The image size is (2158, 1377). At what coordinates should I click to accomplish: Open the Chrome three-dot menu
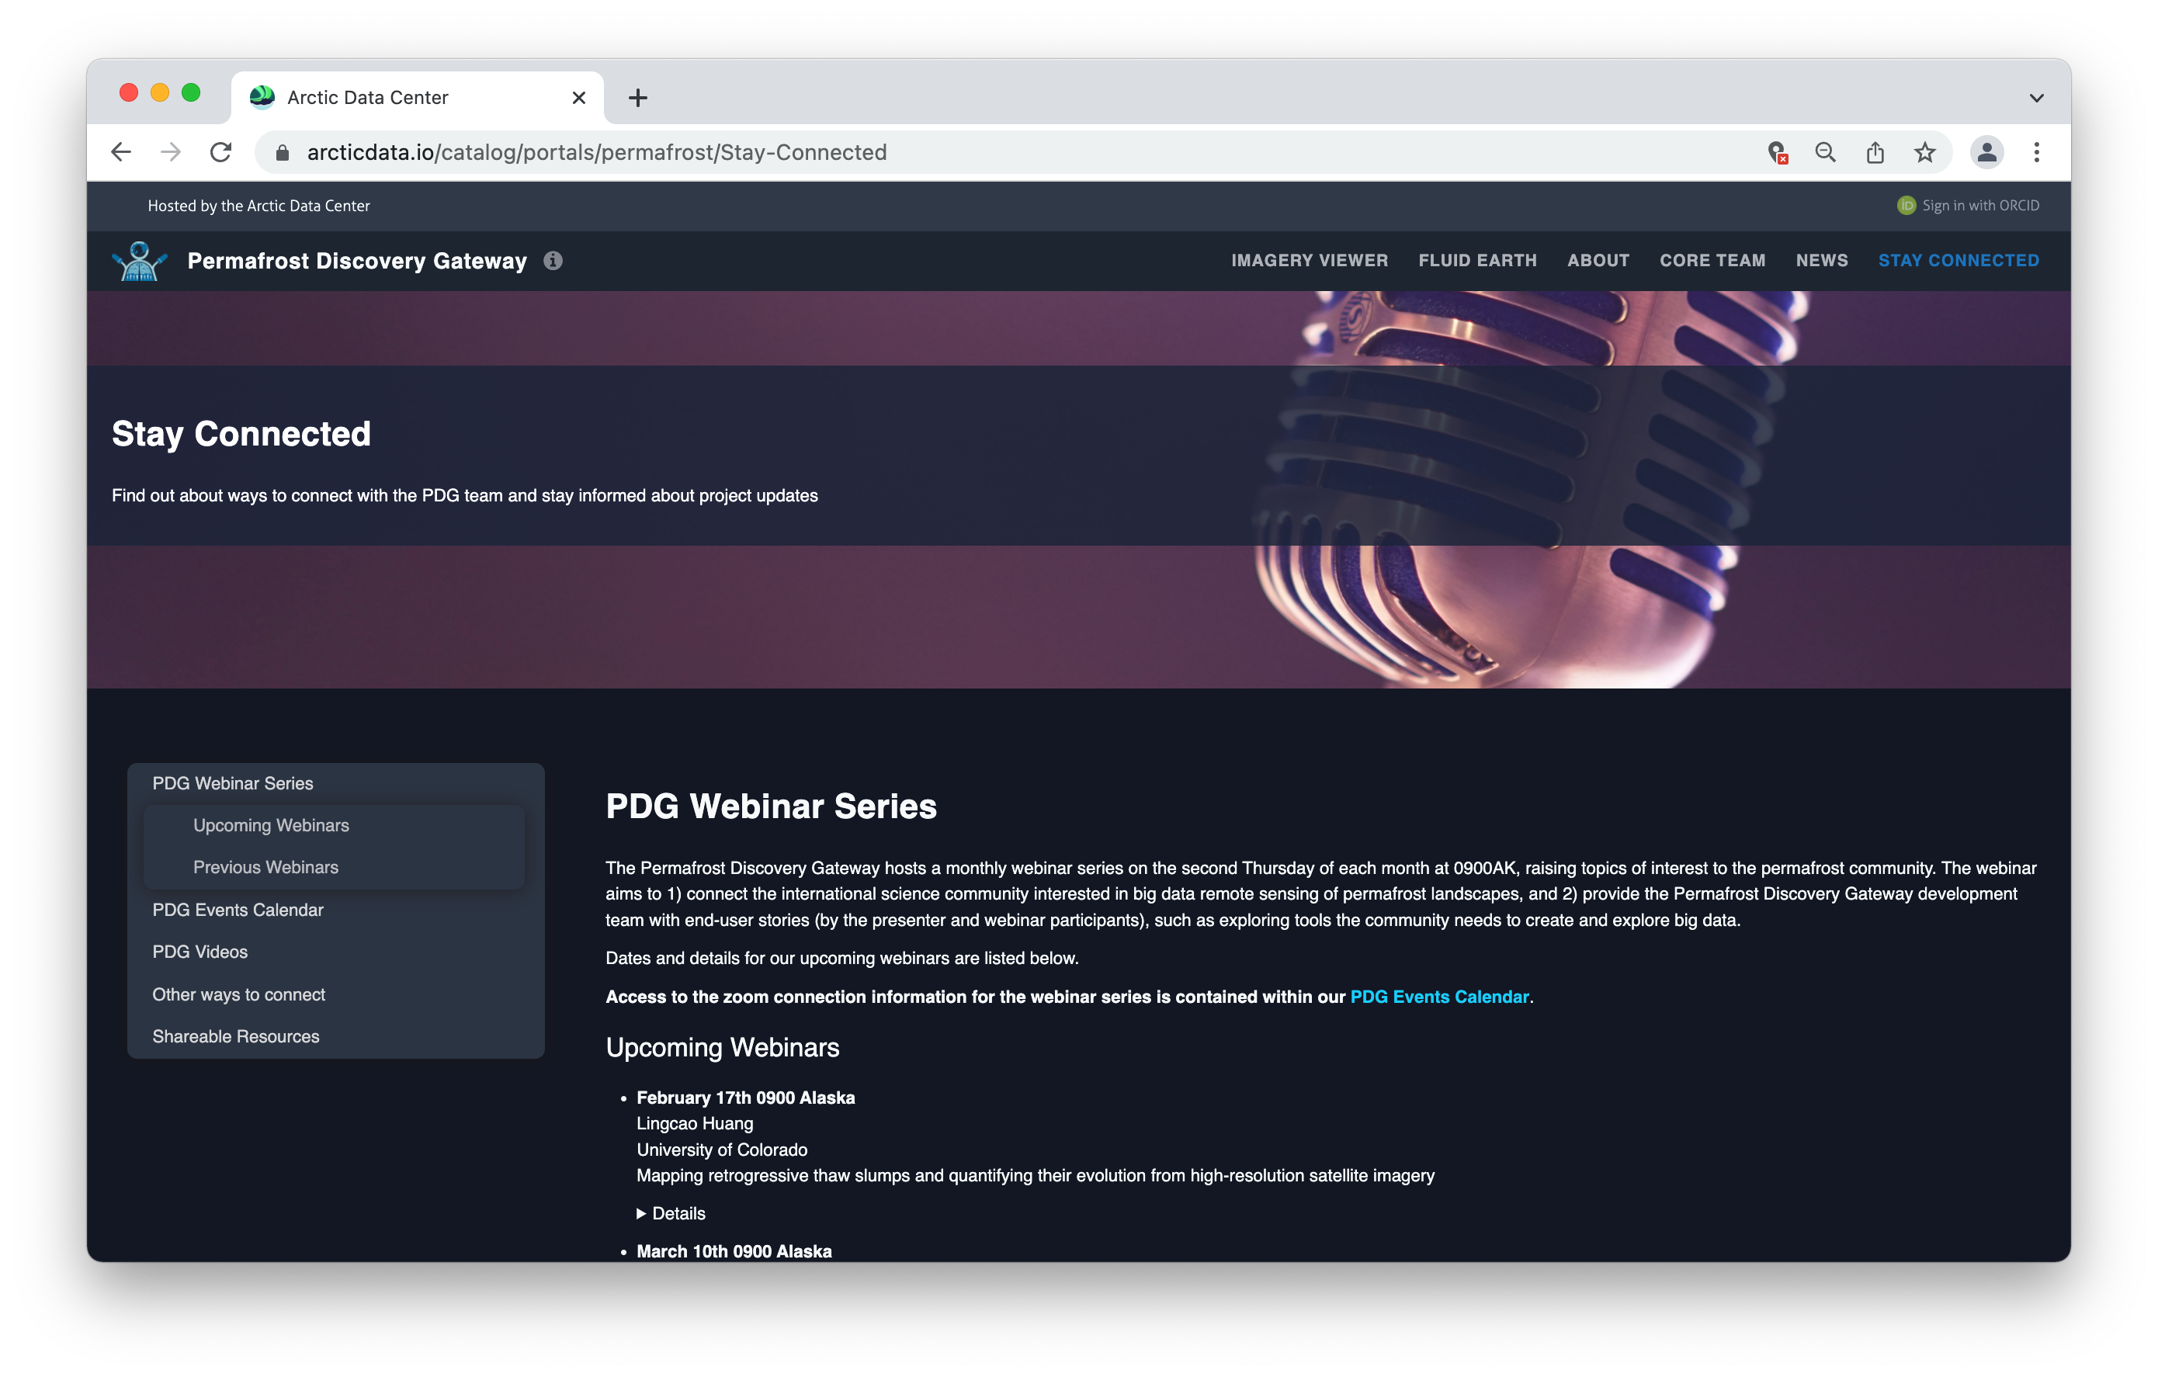pos(2036,152)
